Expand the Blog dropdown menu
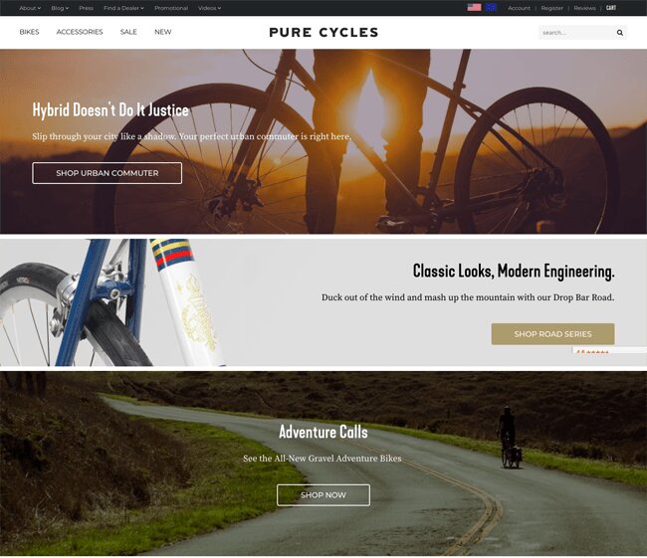 [x=60, y=8]
